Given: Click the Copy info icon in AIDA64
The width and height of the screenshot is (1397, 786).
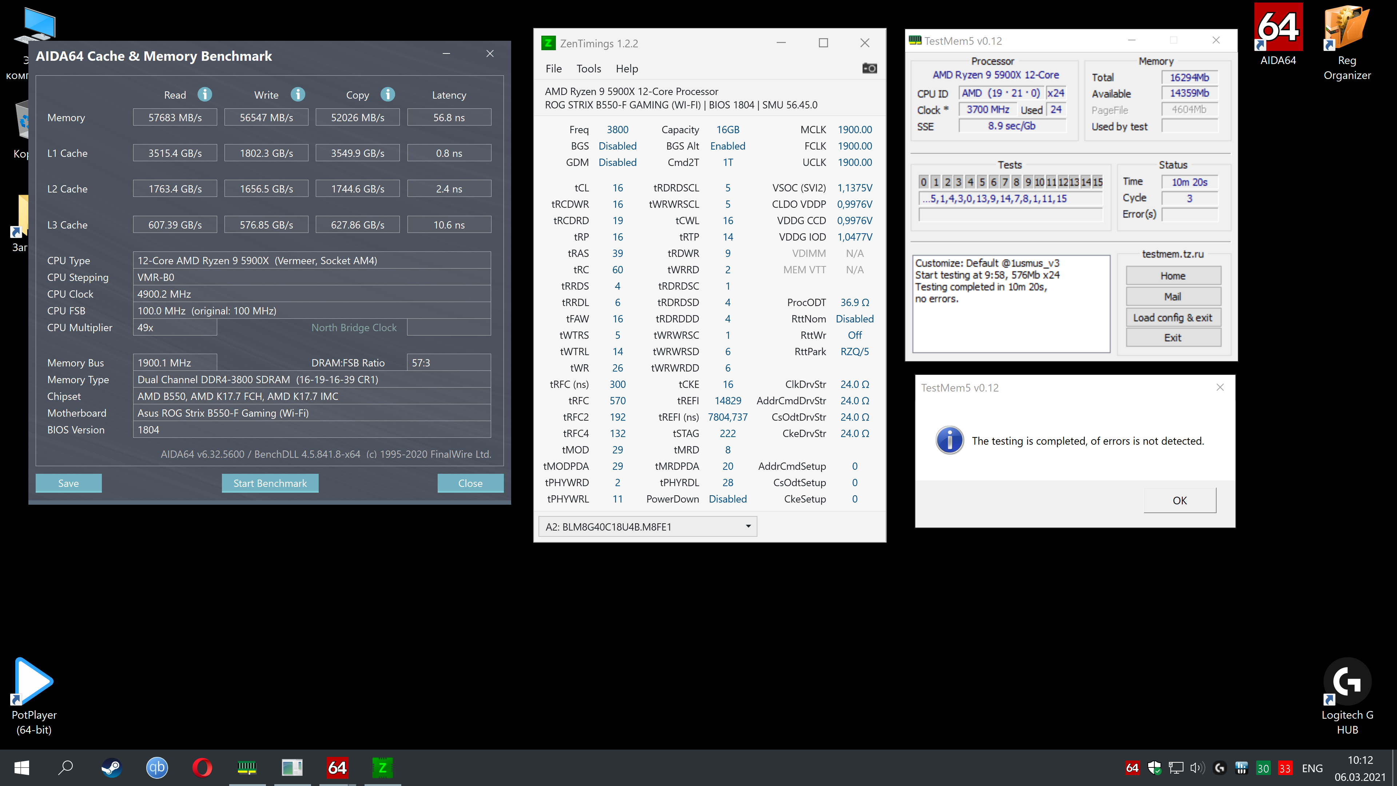Looking at the screenshot, I should tap(387, 94).
